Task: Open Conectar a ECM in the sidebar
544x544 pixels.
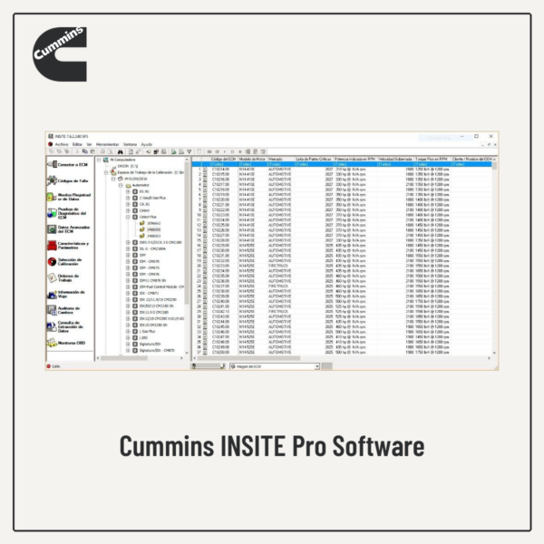Action: coord(68,164)
